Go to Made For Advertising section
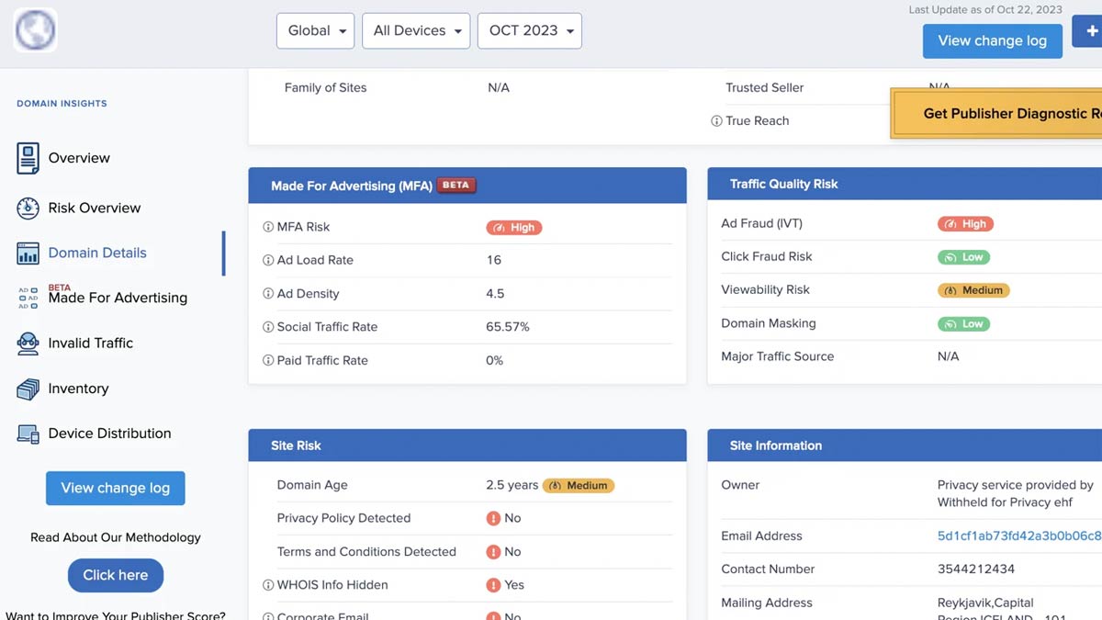 [118, 298]
